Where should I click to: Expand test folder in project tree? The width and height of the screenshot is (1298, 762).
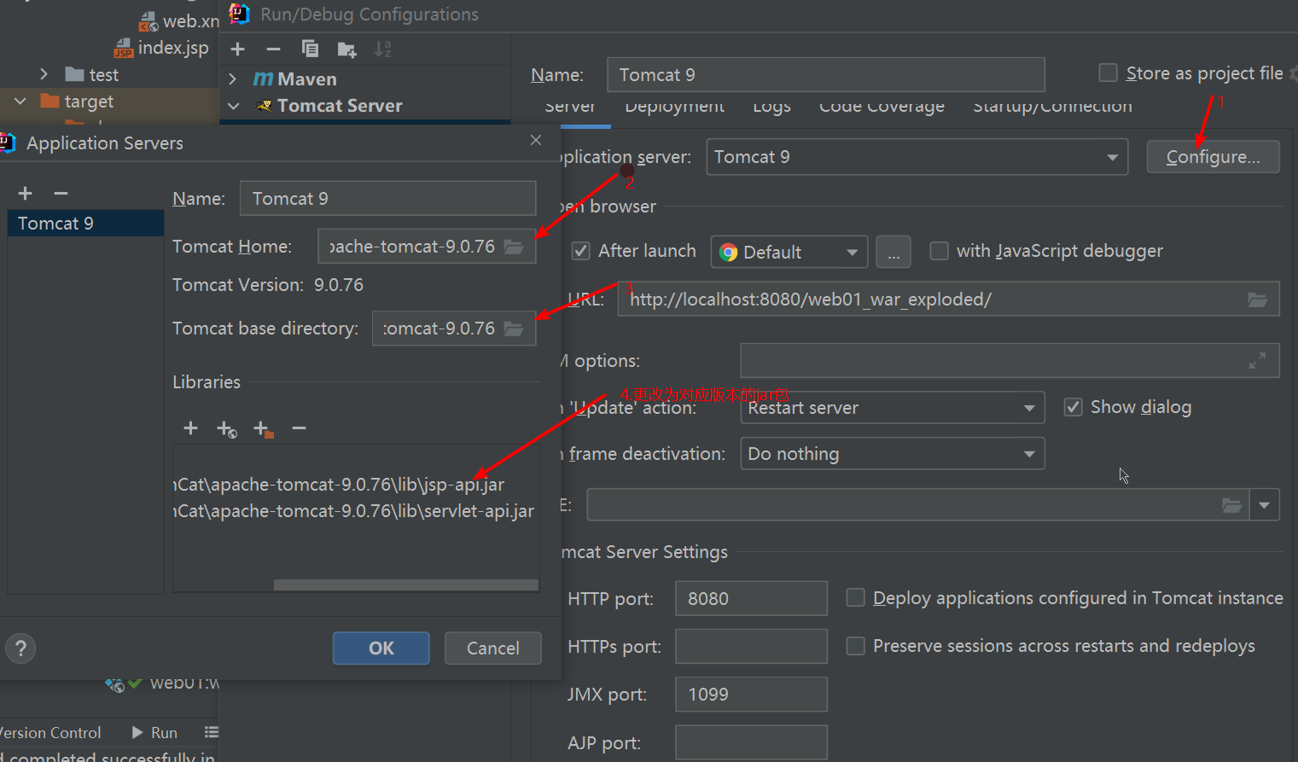pyautogui.click(x=44, y=75)
